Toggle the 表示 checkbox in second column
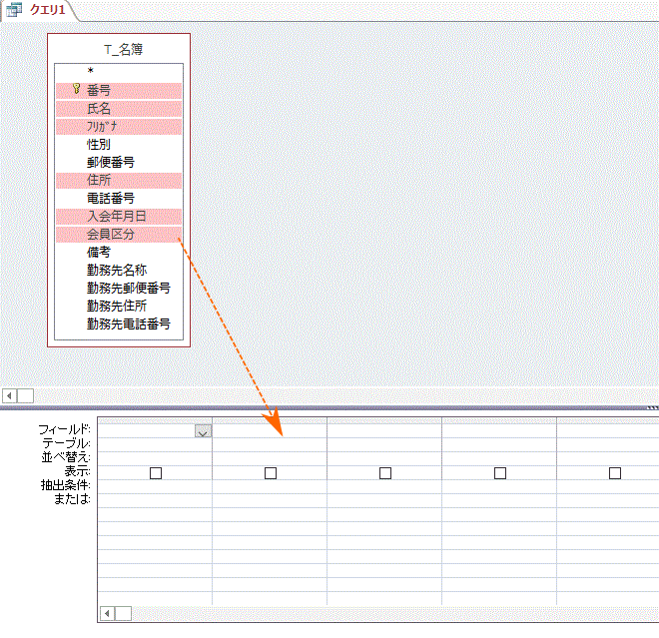 click(271, 473)
